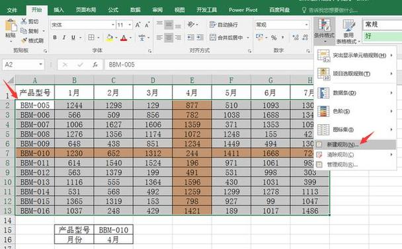The height and width of the screenshot is (249, 402).
Task: Open the File (文件) tab
Action: 12,10
